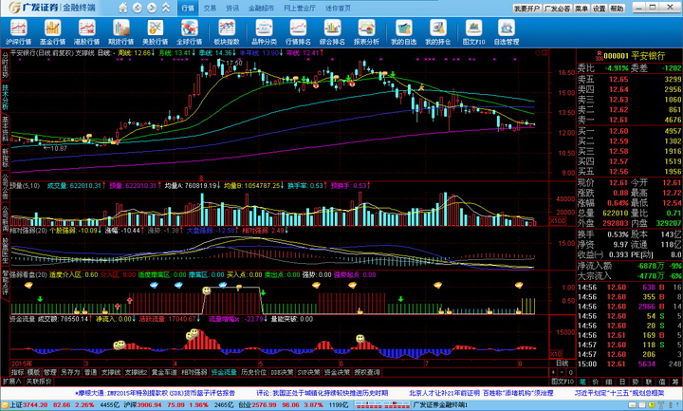The width and height of the screenshot is (683, 411).
Task: Select the 价 price distribution tab
Action: (x=596, y=382)
